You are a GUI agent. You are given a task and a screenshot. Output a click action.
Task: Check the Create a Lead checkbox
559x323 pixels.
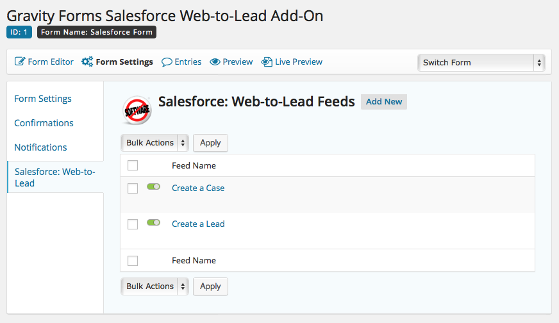[133, 224]
